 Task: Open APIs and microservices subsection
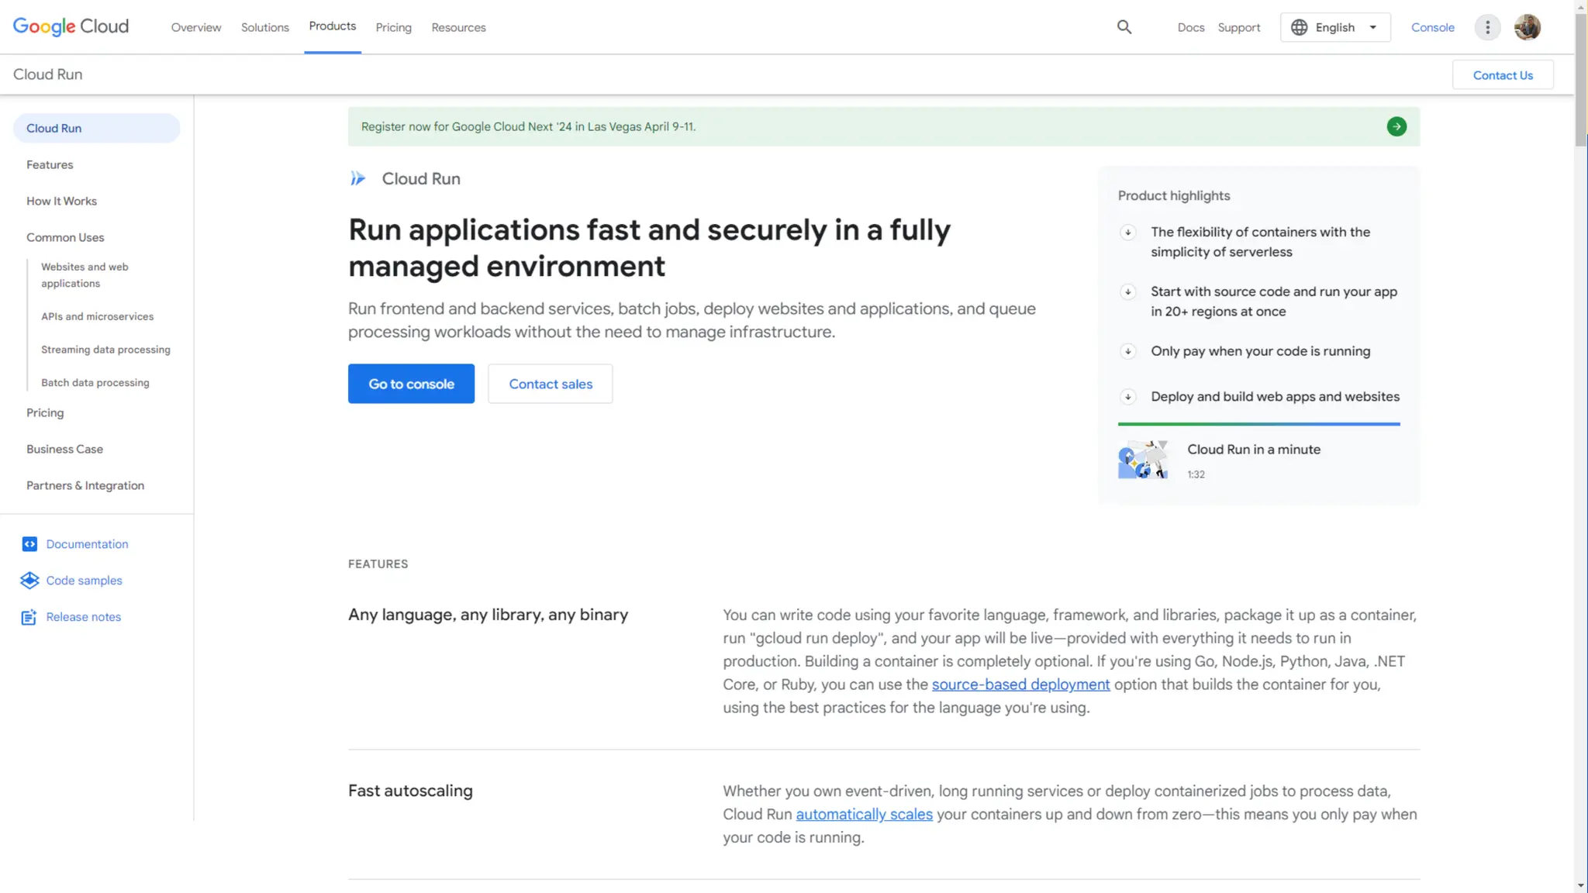[x=97, y=316]
